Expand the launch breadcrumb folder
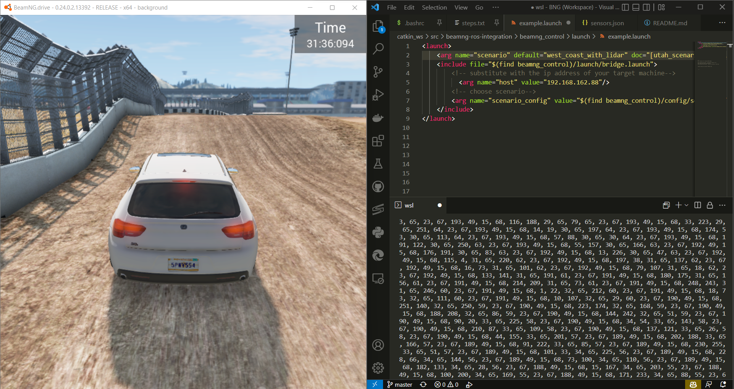This screenshot has width=734, height=389. point(580,36)
